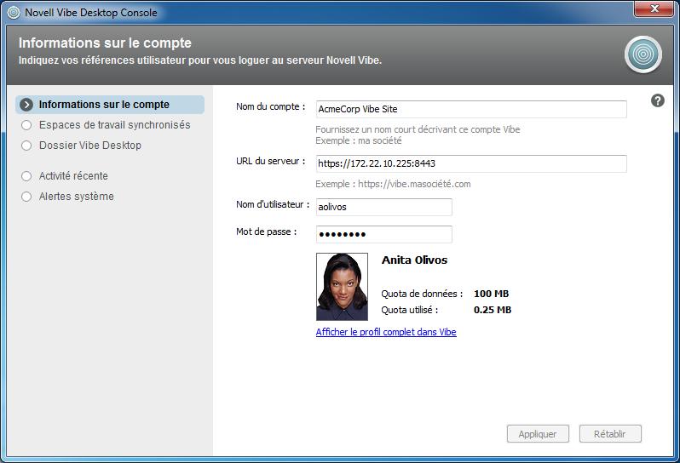Click the 0.25 MB used quota value
Screen dimensions: 680x463
(493, 310)
